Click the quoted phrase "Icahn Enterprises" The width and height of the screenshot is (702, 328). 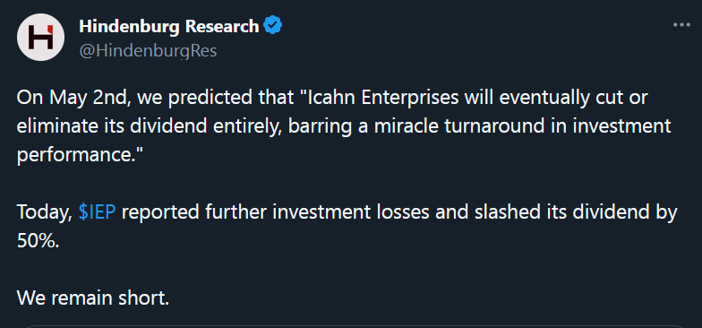[383, 99]
